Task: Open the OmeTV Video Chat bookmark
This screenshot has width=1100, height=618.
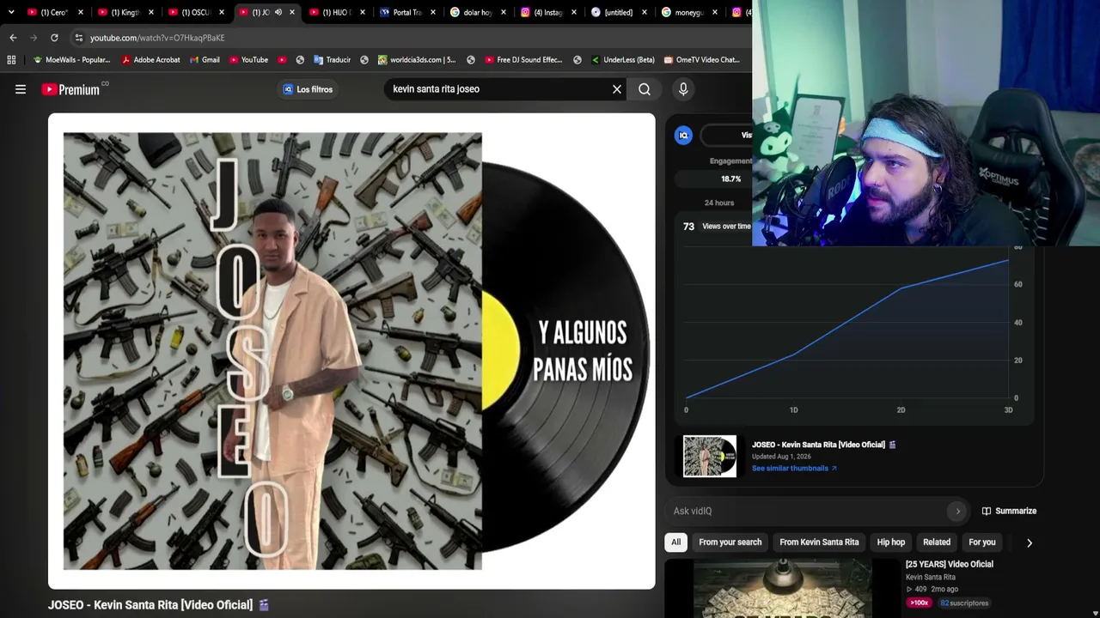Action: [x=701, y=60]
